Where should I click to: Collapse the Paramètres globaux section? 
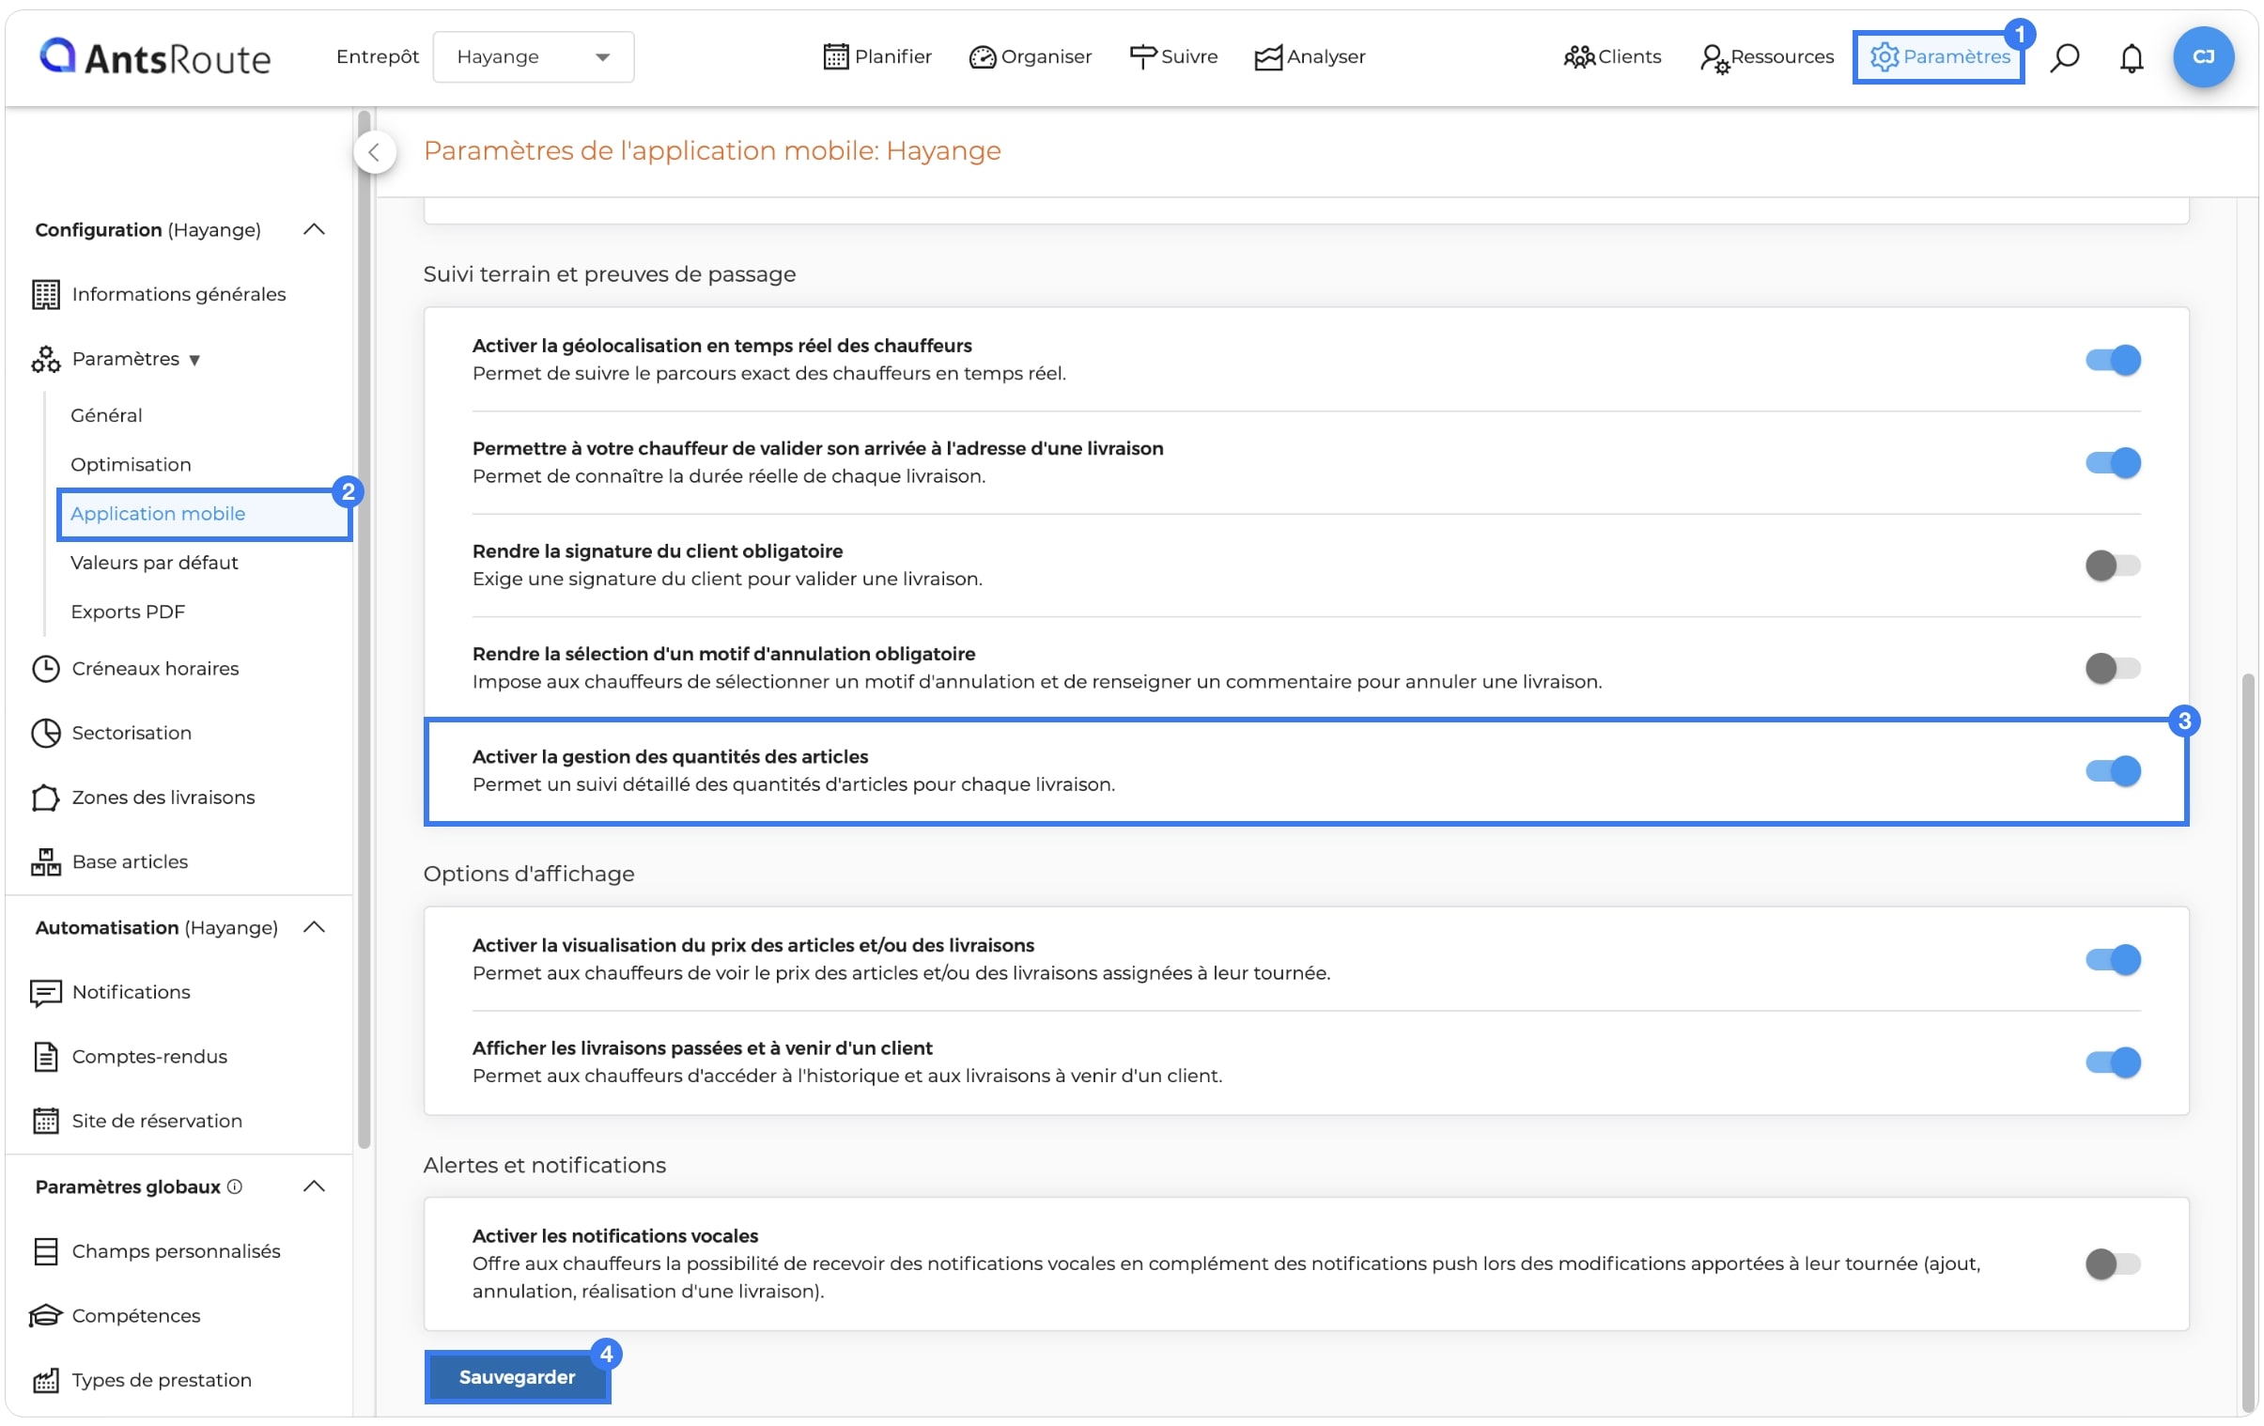pyautogui.click(x=314, y=1187)
